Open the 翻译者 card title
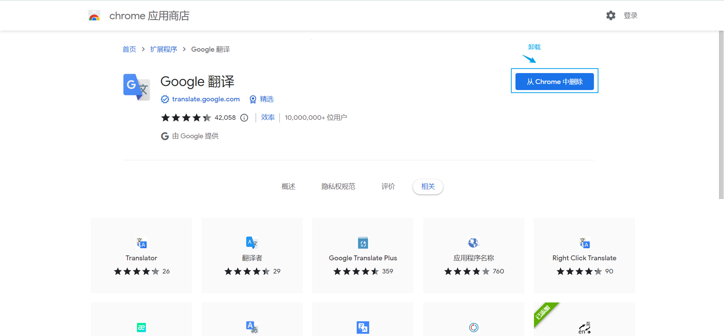Screen dimensions: 724x336 pos(252,258)
